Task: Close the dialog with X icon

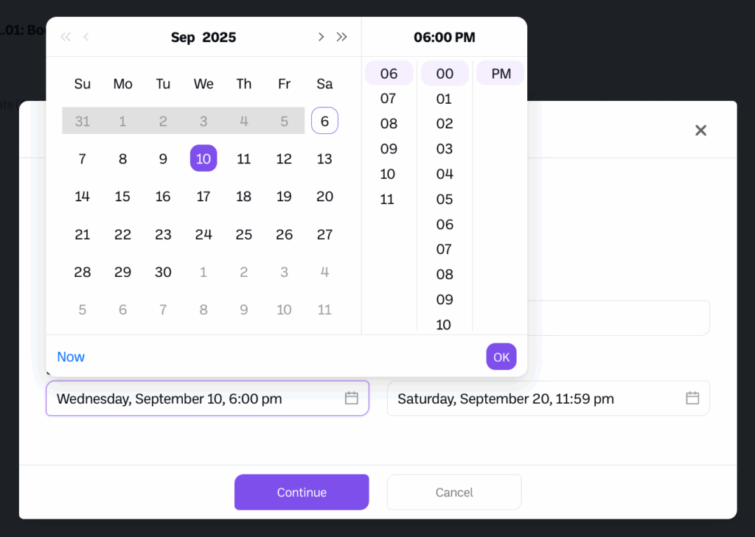Action: [700, 130]
